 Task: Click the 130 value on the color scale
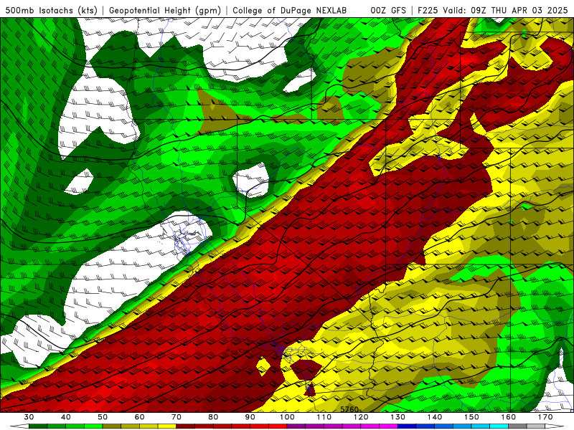point(398,417)
